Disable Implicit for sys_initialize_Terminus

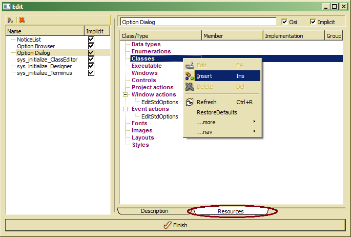[91, 73]
